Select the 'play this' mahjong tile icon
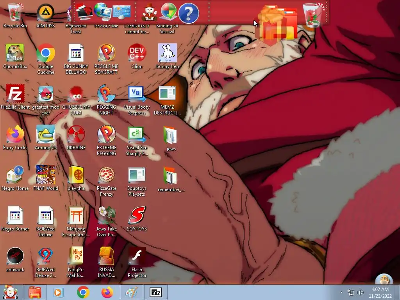This screenshot has height=300, width=400. tap(76, 178)
